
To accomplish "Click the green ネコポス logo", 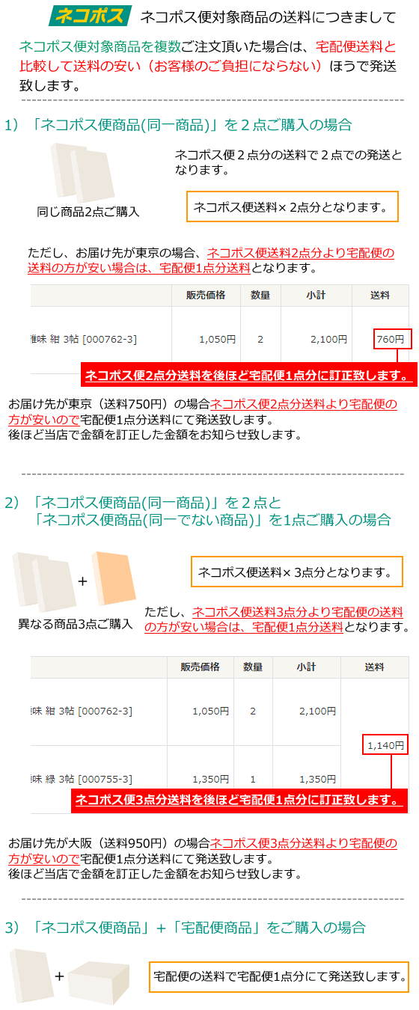I will tap(90, 16).
